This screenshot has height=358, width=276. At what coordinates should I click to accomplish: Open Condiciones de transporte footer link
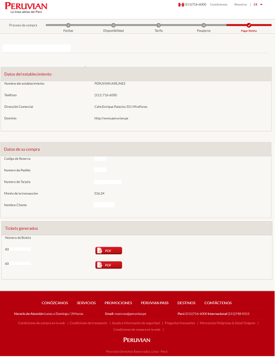[88, 323]
